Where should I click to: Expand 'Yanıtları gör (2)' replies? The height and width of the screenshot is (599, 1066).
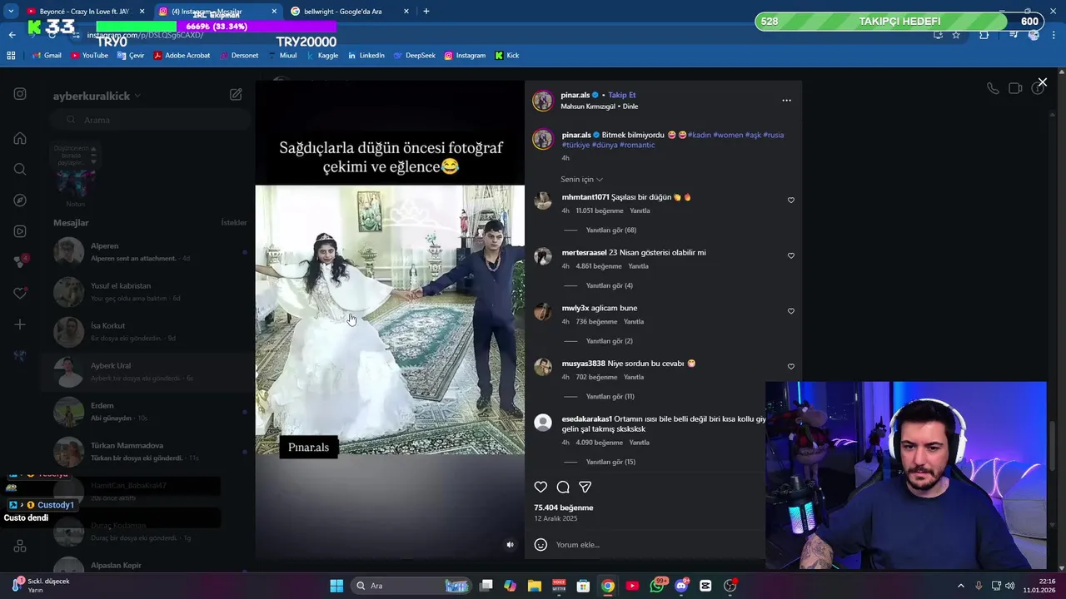click(609, 341)
